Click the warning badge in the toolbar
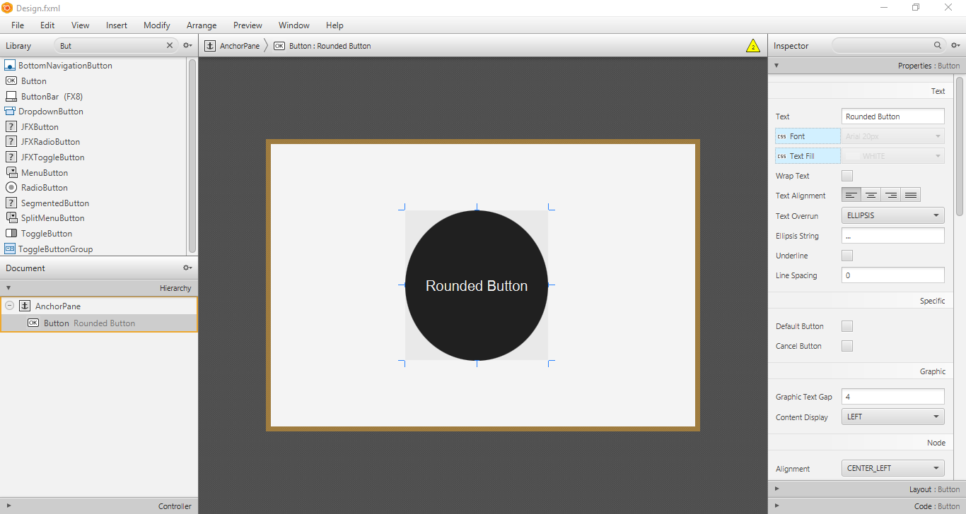Viewport: 966px width, 514px height. click(x=753, y=45)
